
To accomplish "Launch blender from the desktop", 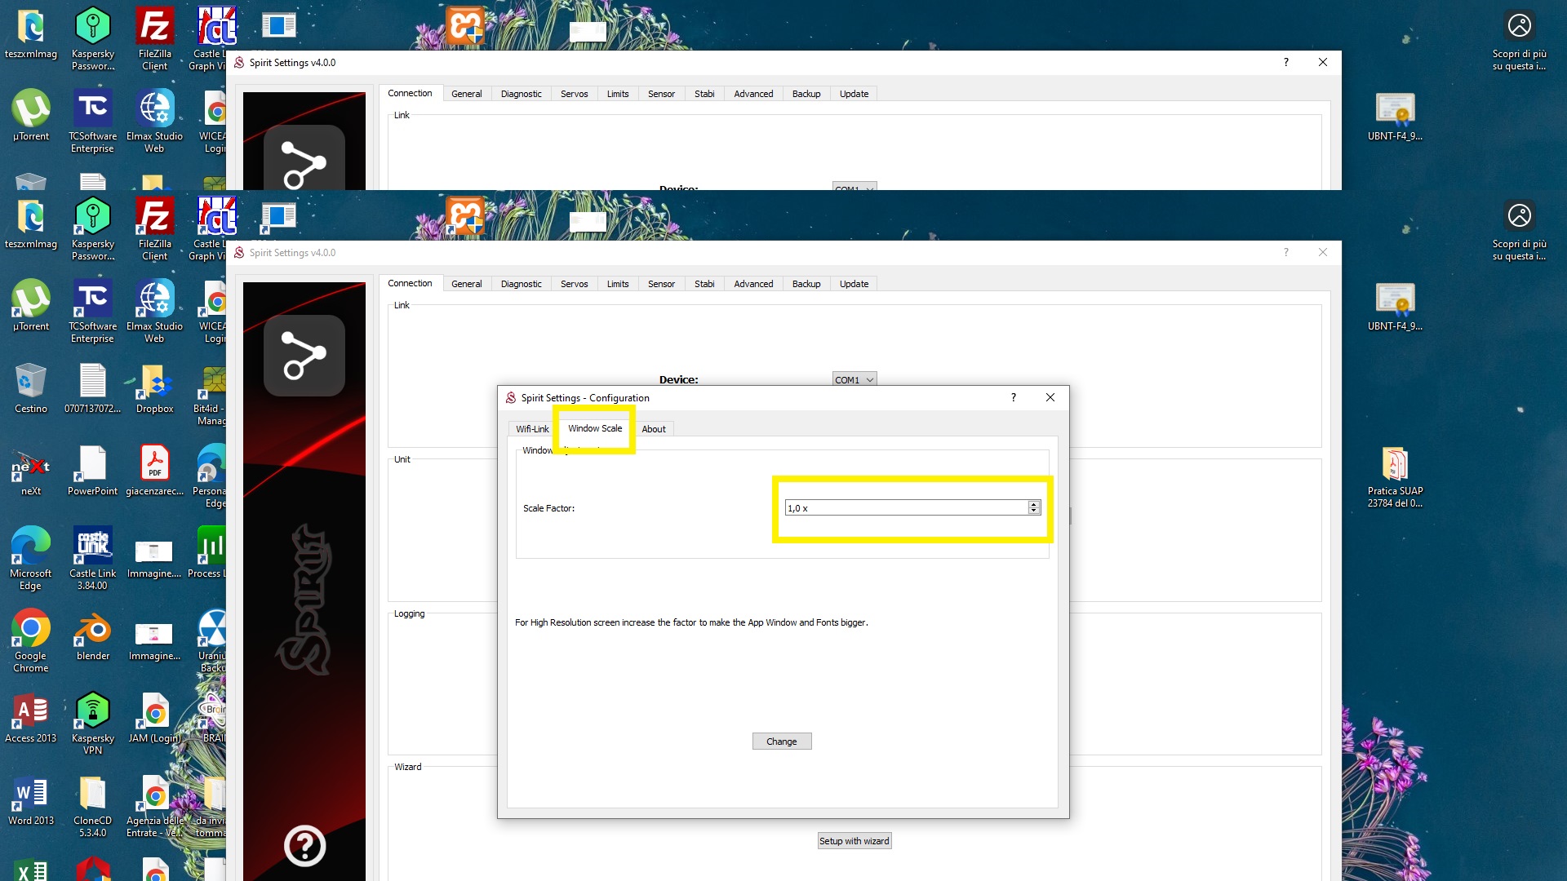I will tap(92, 629).
